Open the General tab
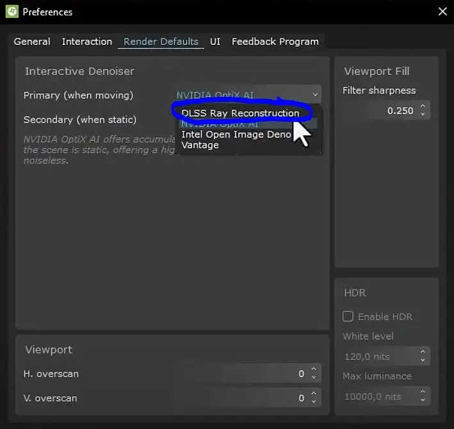This screenshot has height=429, width=454. coord(32,42)
